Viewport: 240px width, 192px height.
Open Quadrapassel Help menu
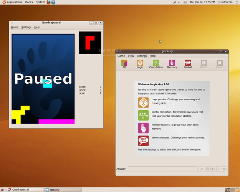coord(37,27)
